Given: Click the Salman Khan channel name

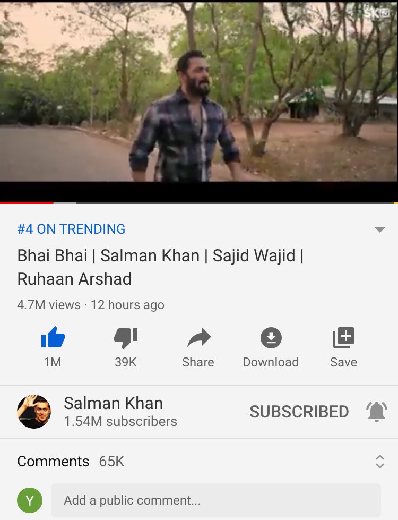Looking at the screenshot, I should (114, 403).
